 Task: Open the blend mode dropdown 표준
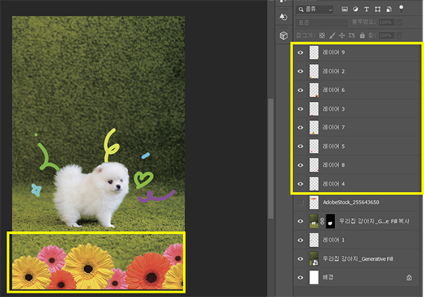320,22
